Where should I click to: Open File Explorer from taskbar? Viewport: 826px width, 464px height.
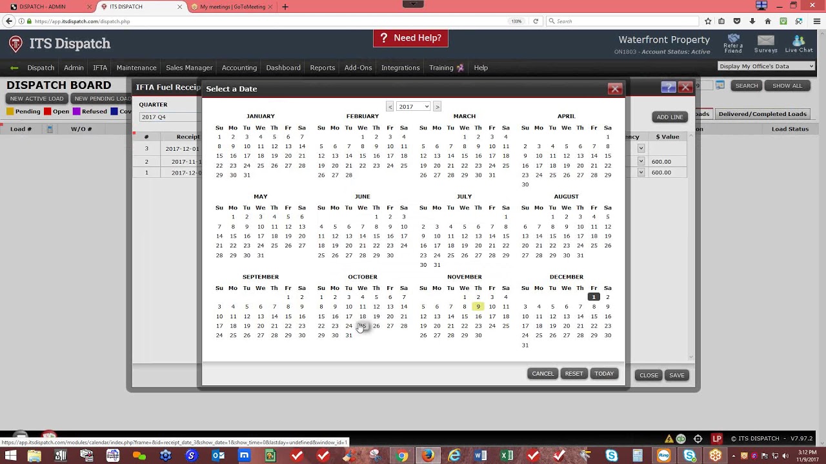point(34,456)
